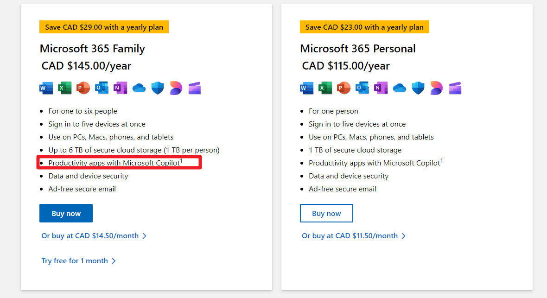The width and height of the screenshot is (547, 298).
Task: Click the Excel icon in the Personal plan
Action: click(x=325, y=88)
